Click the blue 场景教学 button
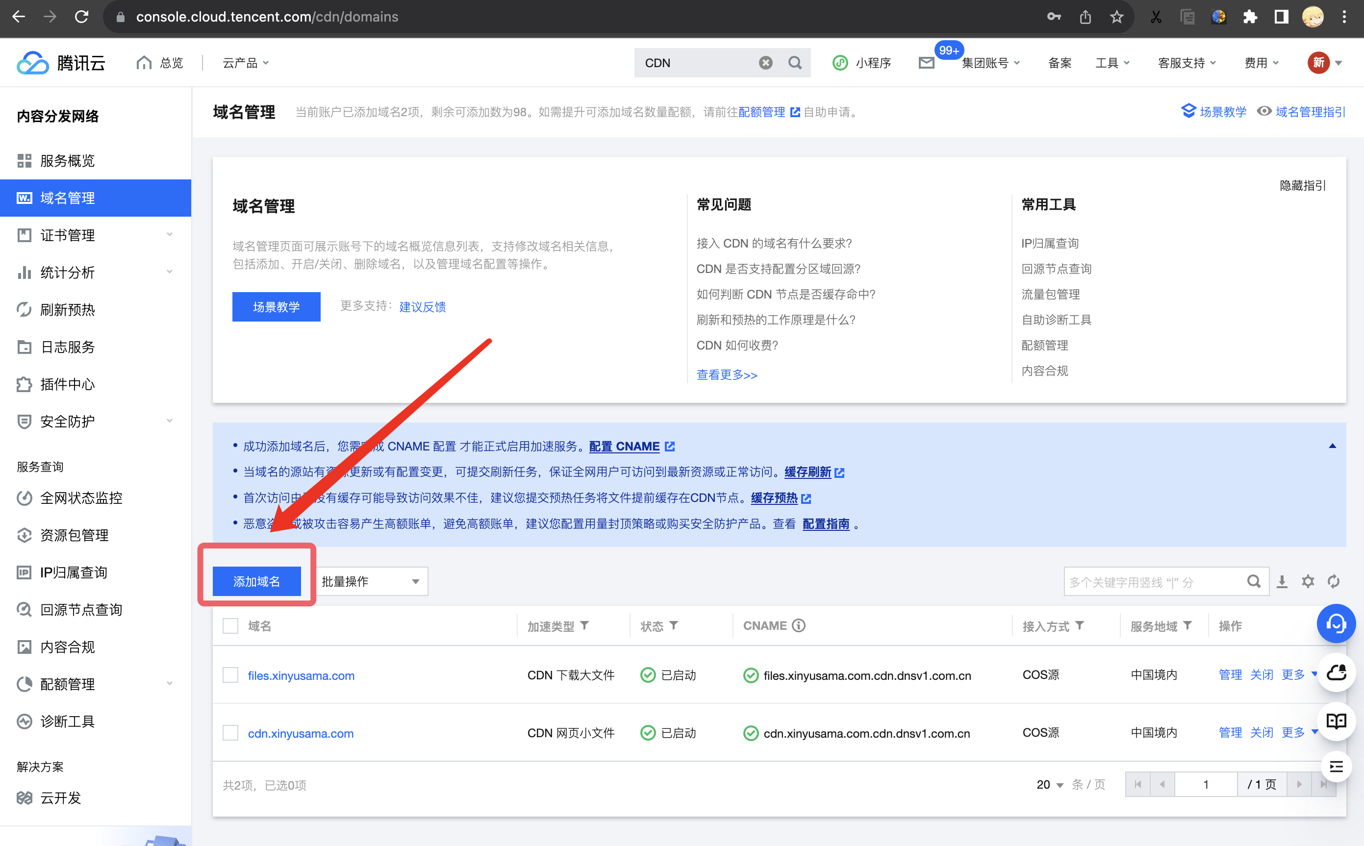The image size is (1364, 846). [276, 307]
